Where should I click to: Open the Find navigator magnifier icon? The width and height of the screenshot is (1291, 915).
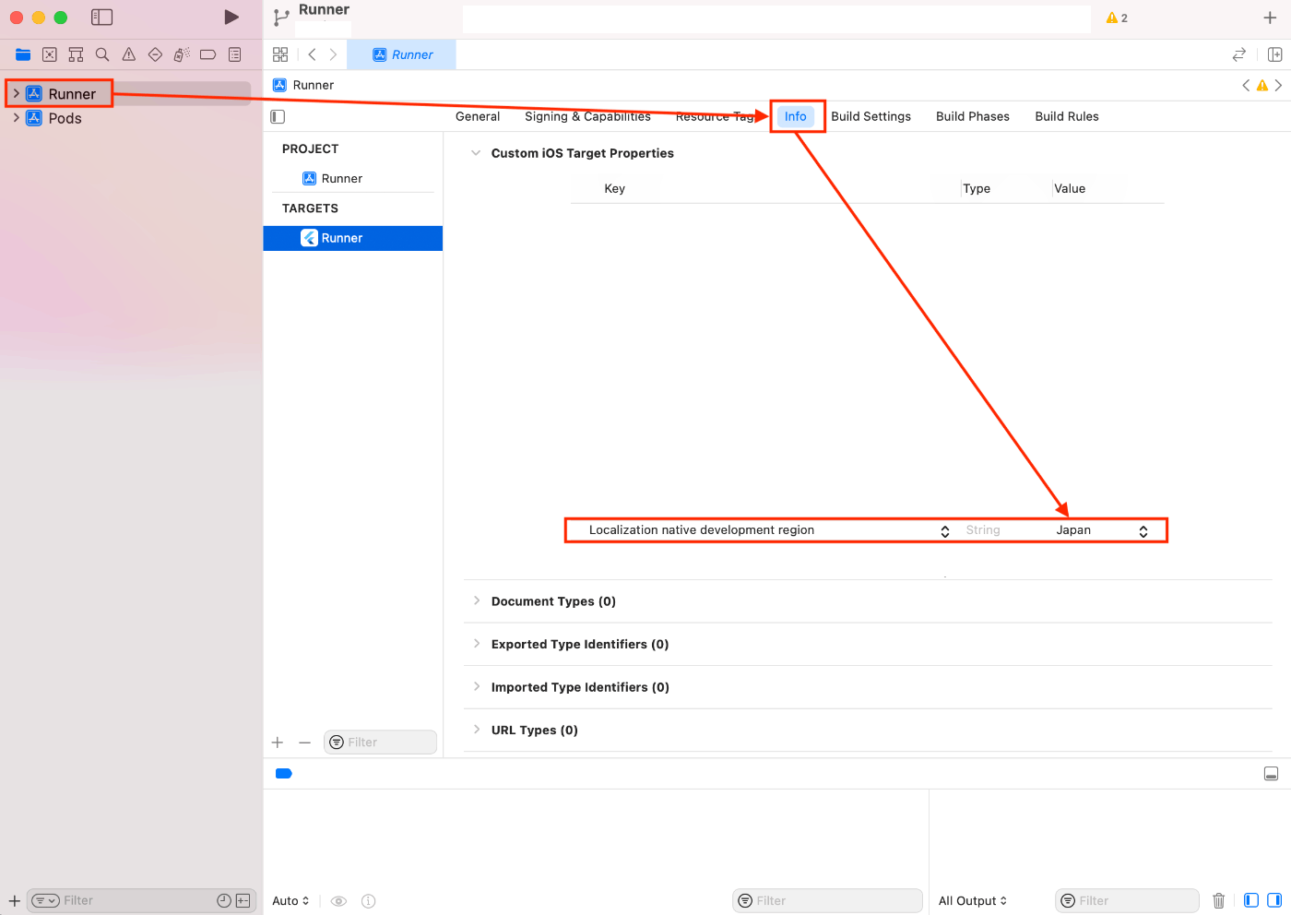pyautogui.click(x=102, y=55)
